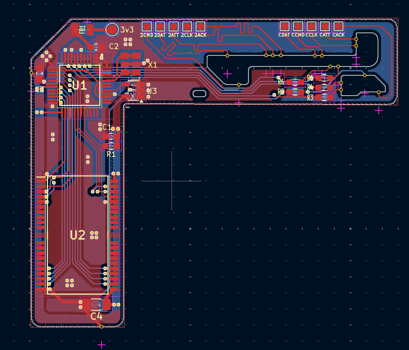
Task: Click the U3 reference label
Action: tap(152, 91)
